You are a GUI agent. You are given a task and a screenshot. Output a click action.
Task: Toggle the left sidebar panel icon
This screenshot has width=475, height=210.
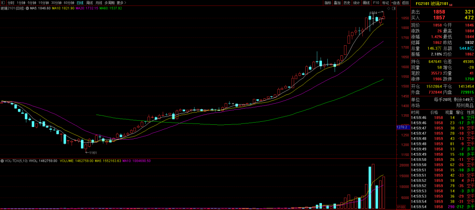[x=3, y=3]
